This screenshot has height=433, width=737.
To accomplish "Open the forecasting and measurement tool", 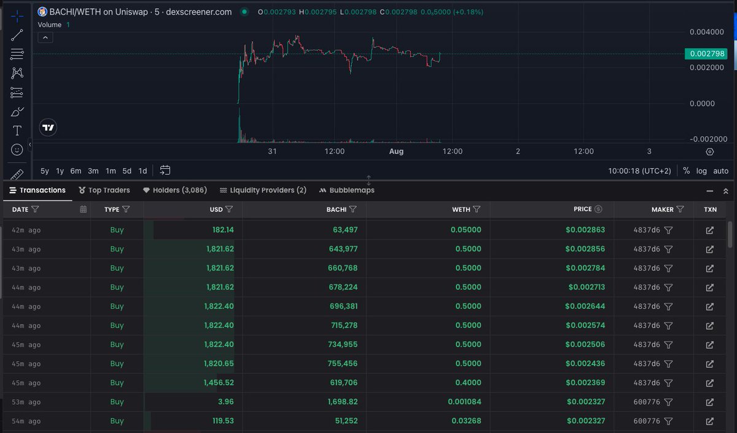I will (17, 93).
